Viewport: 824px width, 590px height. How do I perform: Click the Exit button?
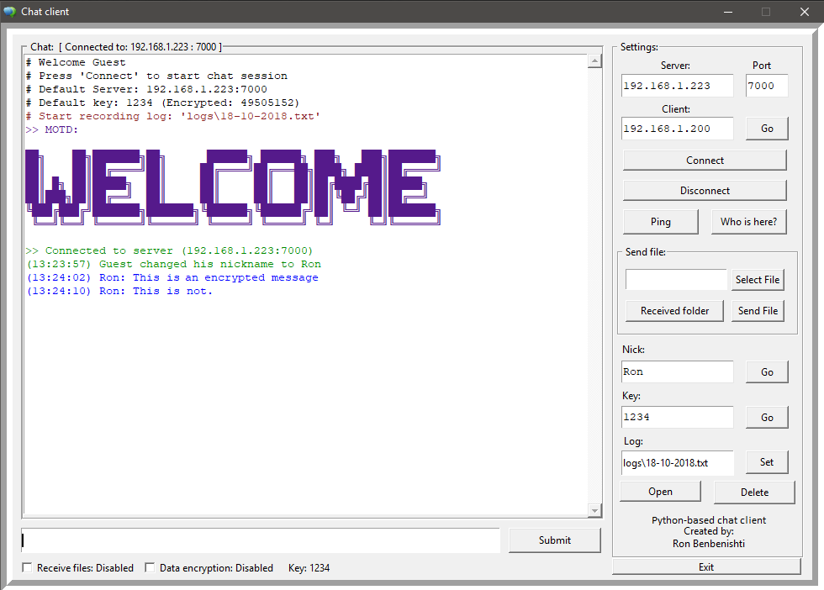pos(706,566)
